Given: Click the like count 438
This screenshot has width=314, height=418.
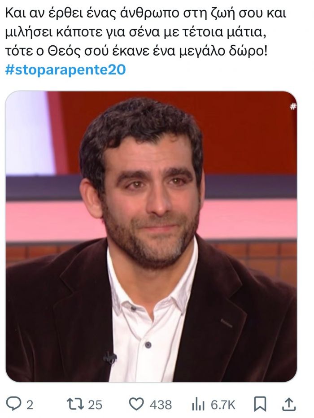Looking at the screenshot, I should click(161, 405).
